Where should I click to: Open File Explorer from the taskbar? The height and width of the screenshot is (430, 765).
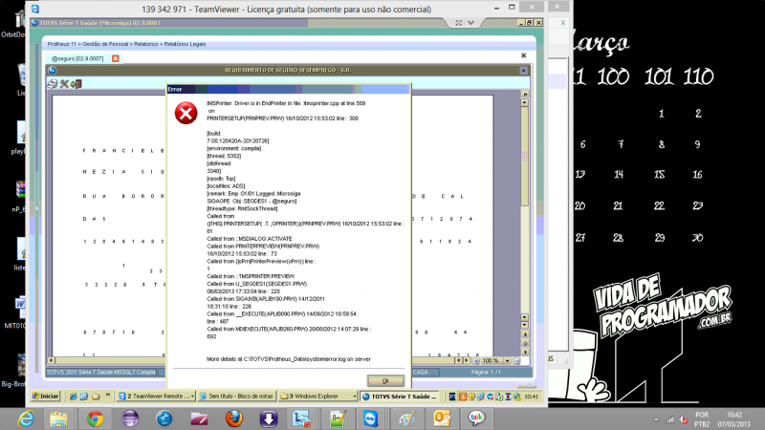tap(58, 419)
